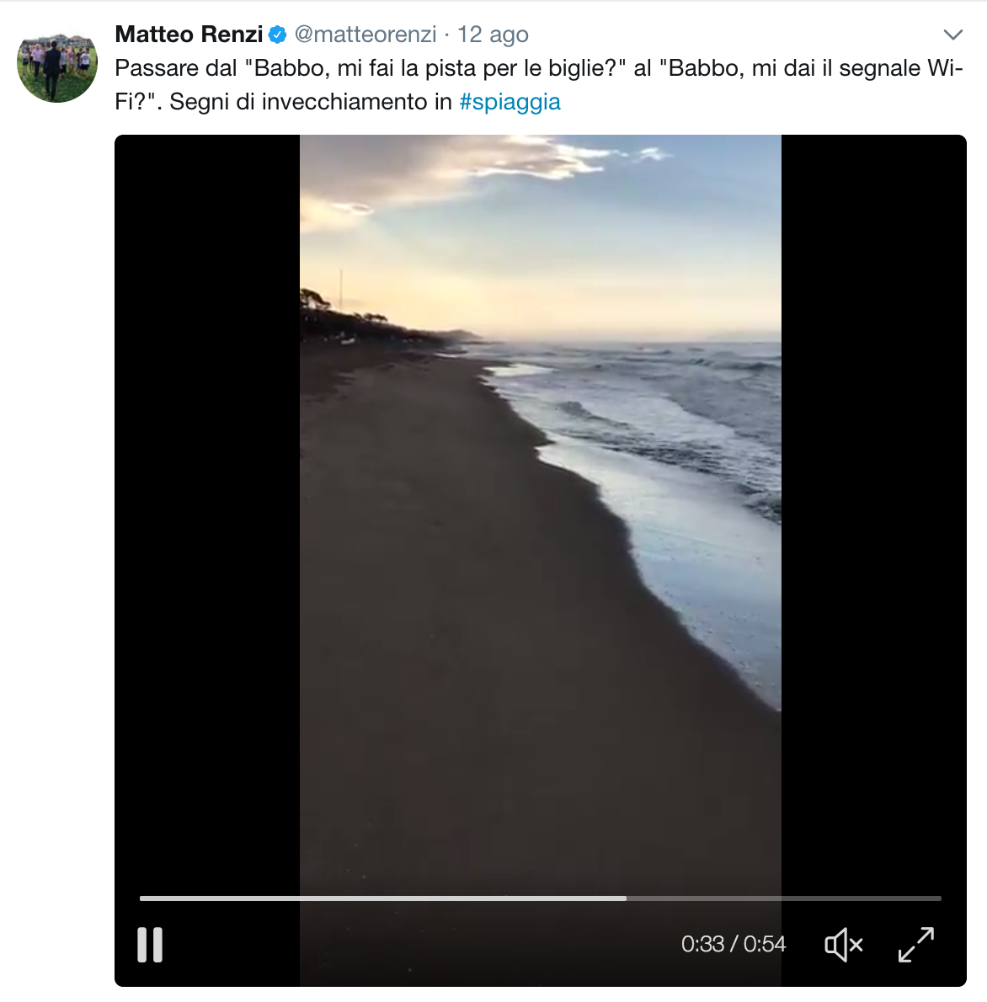Pause the beach video playback

coord(150,945)
